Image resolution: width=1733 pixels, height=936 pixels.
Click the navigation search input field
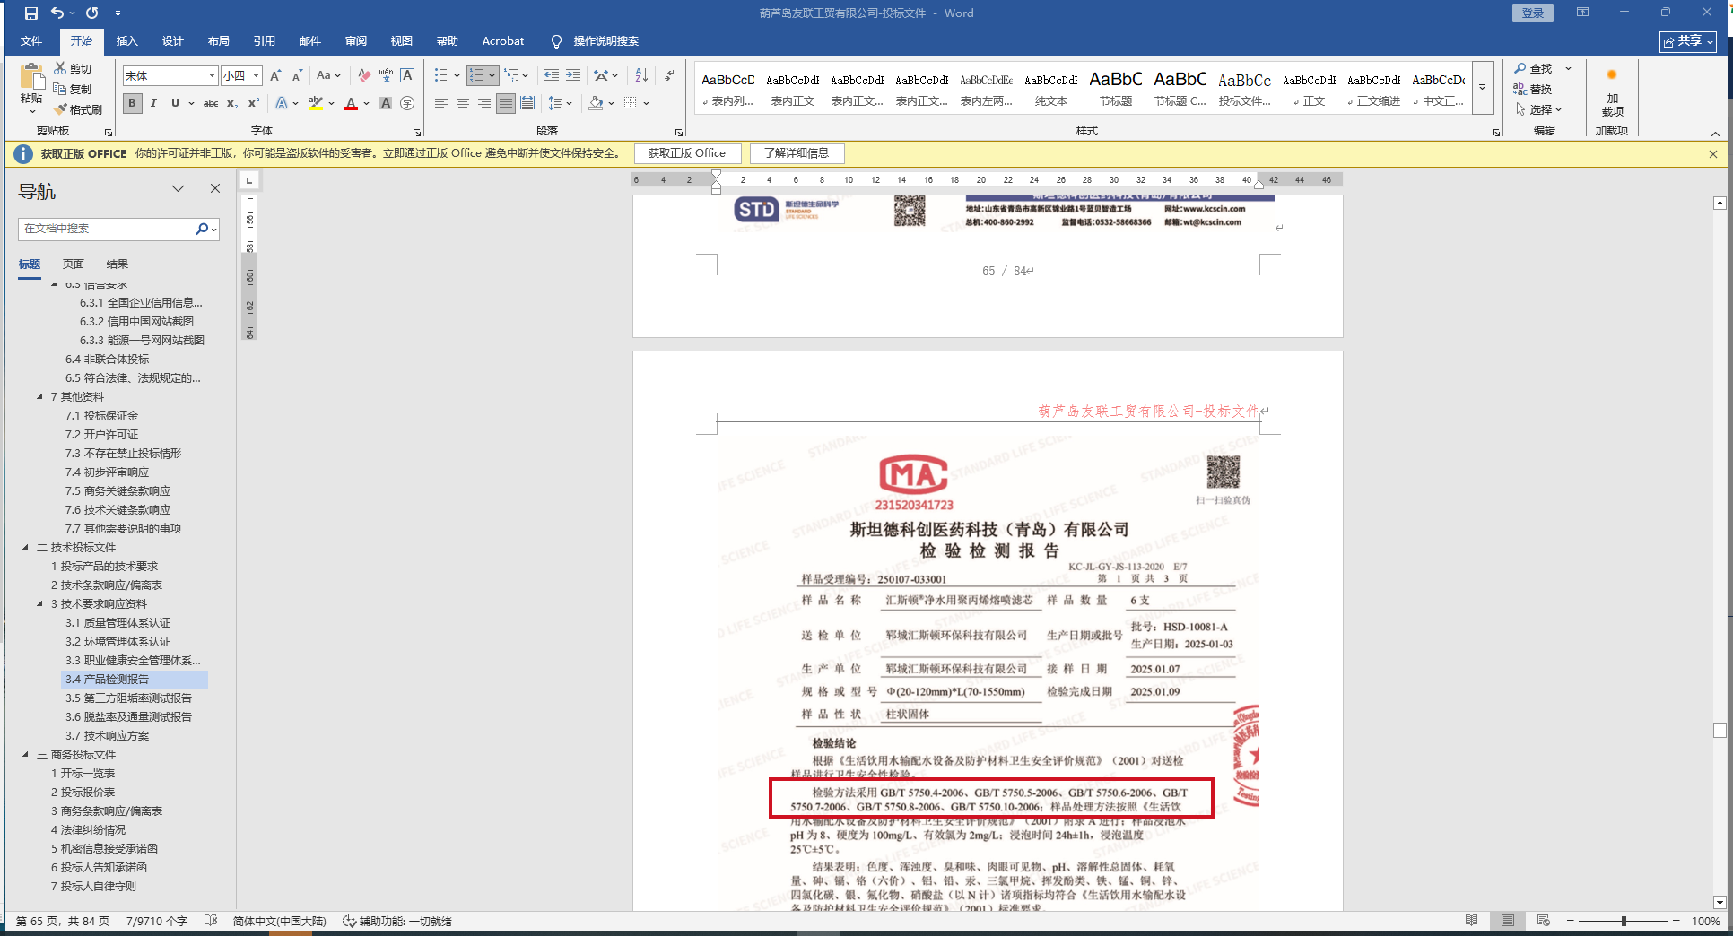click(x=106, y=229)
